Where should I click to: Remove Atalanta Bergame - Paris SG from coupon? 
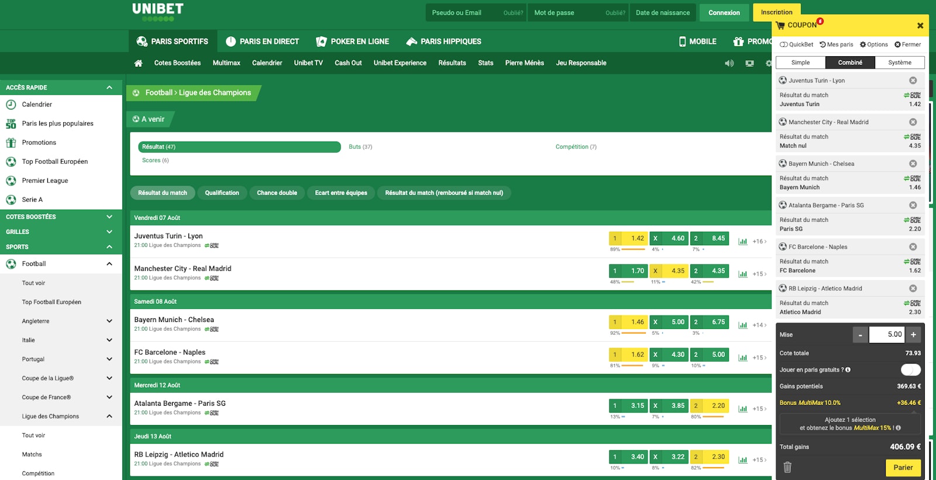(x=913, y=205)
